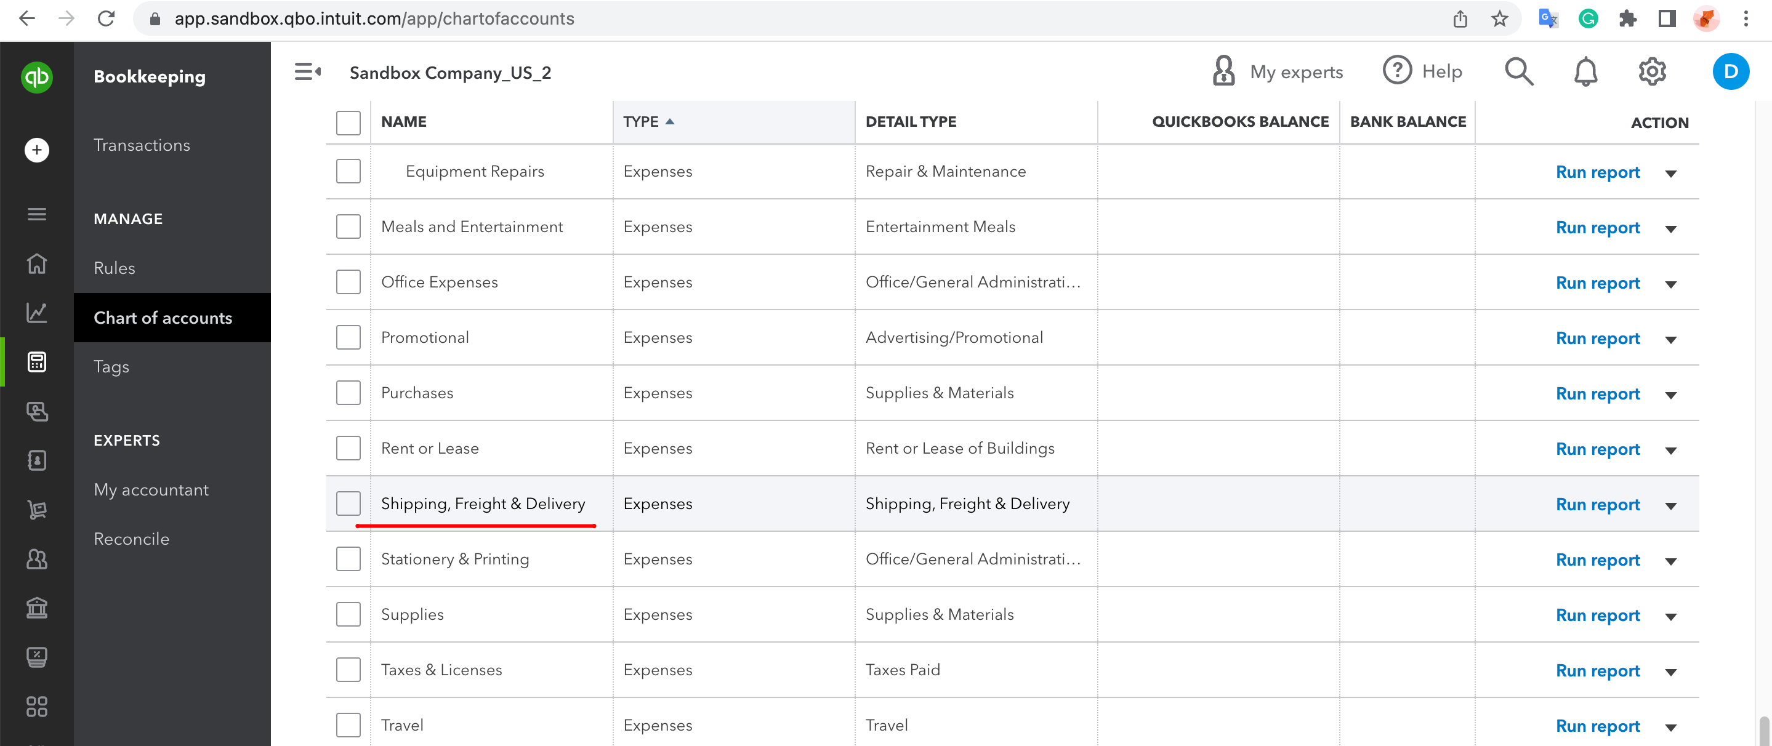Open the plus New button in sidebar
1772x746 pixels.
36,150
